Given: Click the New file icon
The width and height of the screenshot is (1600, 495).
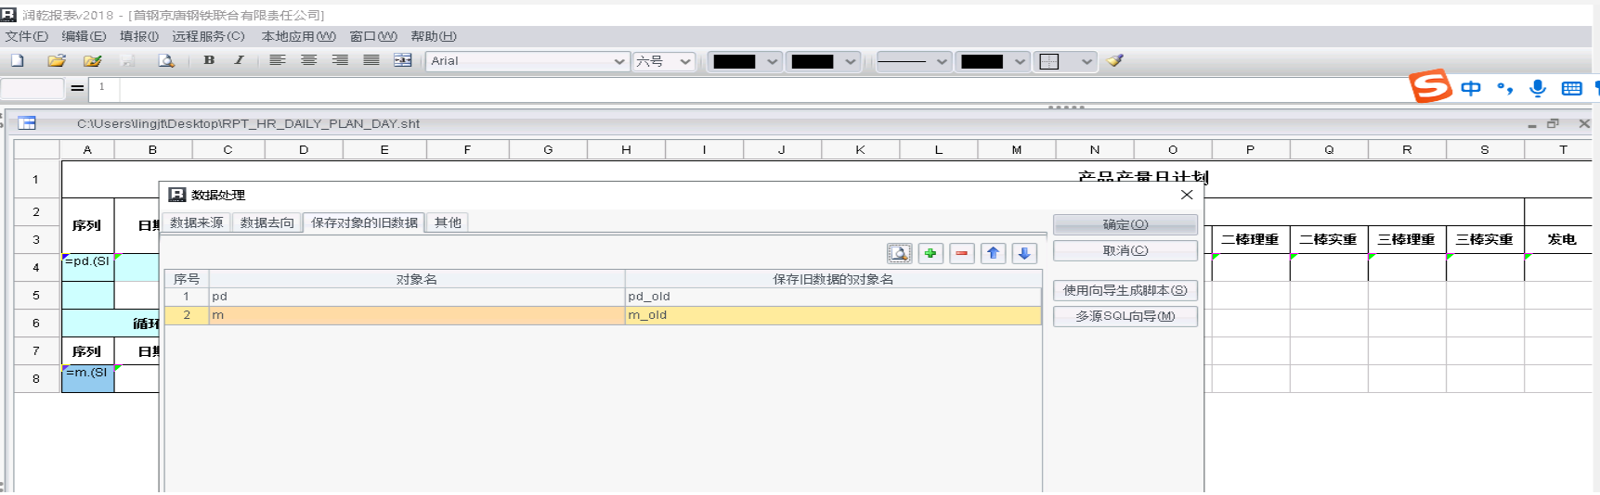Looking at the screenshot, I should click(18, 60).
